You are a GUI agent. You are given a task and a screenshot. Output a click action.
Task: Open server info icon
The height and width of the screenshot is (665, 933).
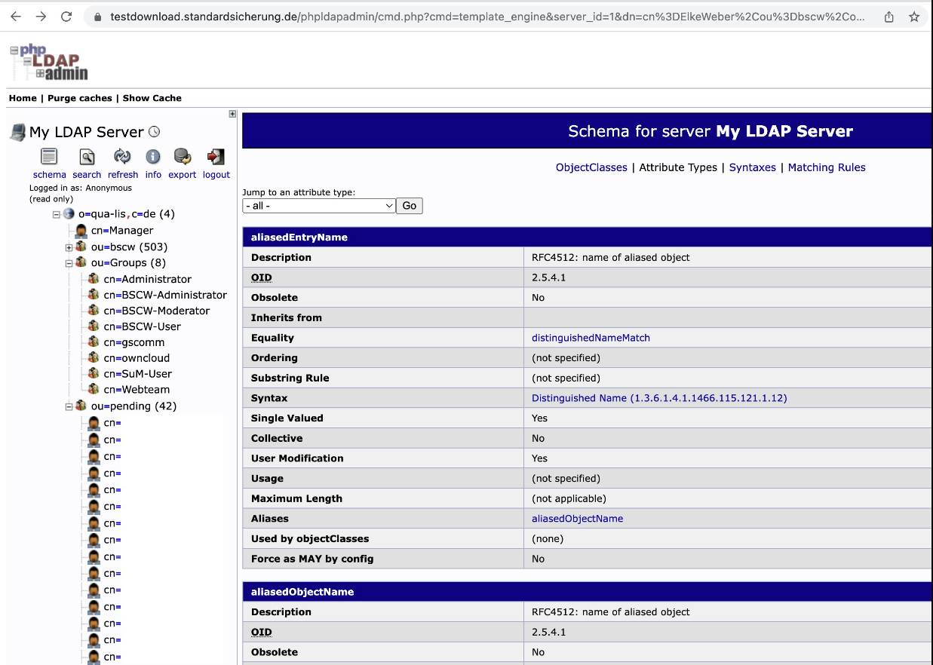[153, 157]
